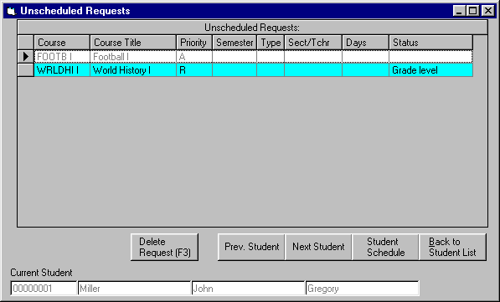The height and width of the screenshot is (302, 500).
Task: Click the Priority column header
Action: pyautogui.click(x=194, y=43)
